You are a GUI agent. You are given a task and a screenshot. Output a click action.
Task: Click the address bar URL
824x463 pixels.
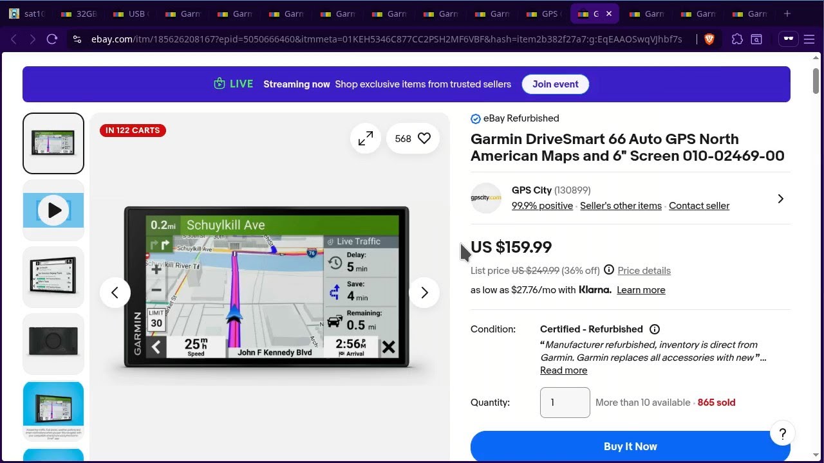tap(386, 39)
